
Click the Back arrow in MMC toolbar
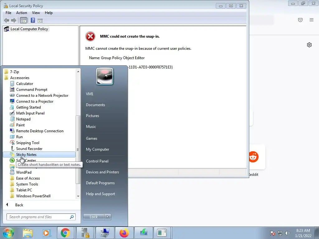click(x=7, y=20)
